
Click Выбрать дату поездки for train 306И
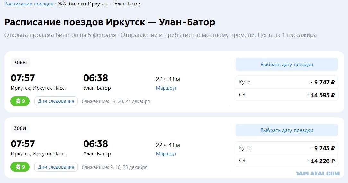pos(287,130)
